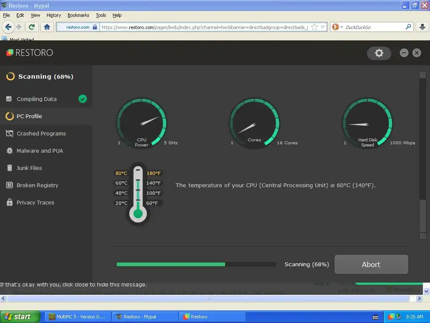Image resolution: width=430 pixels, height=323 pixels.
Task: Select Malware and PUA step
Action: click(x=46, y=151)
